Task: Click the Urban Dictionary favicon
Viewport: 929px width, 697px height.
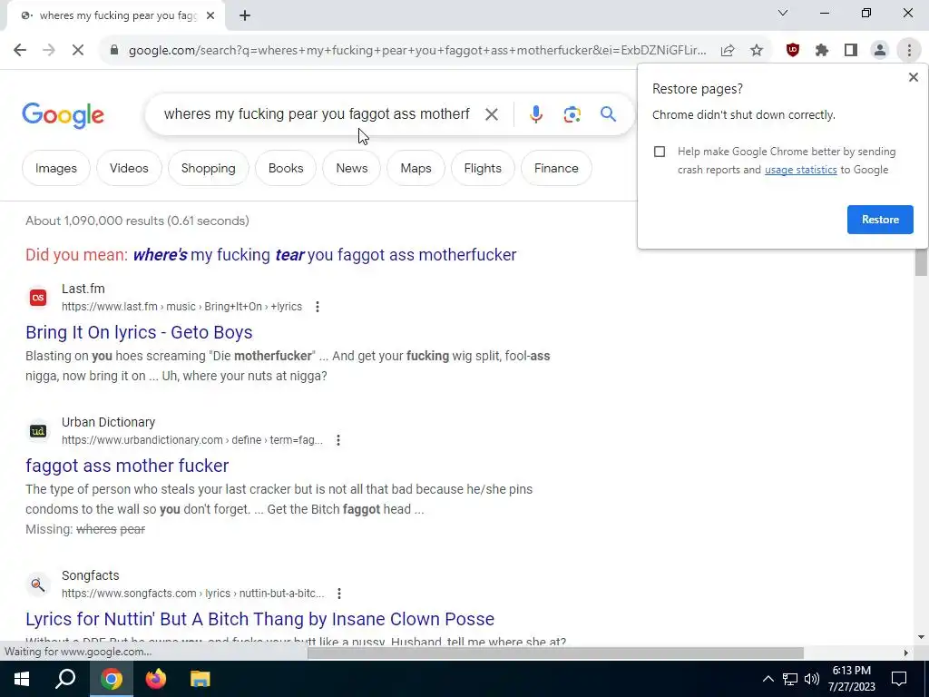Action: click(x=38, y=431)
